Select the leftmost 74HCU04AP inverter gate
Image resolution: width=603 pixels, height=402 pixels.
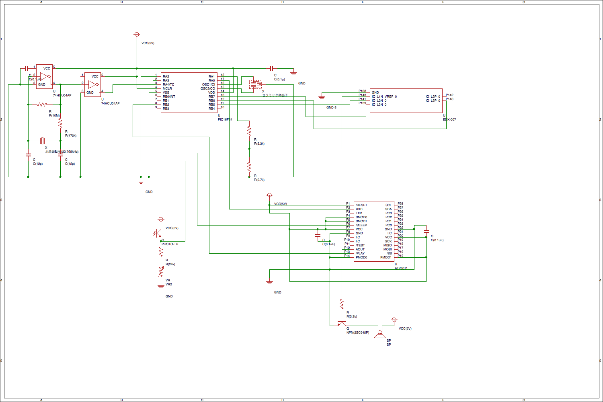point(44,76)
